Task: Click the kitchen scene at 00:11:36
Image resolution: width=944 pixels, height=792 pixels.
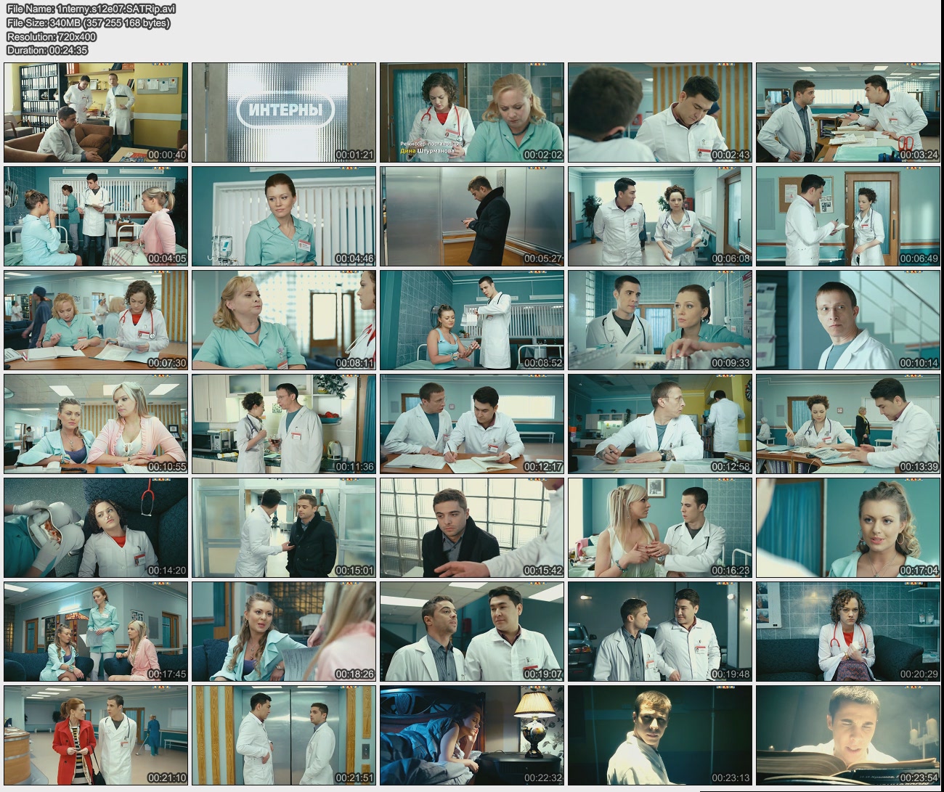Action: (x=284, y=424)
